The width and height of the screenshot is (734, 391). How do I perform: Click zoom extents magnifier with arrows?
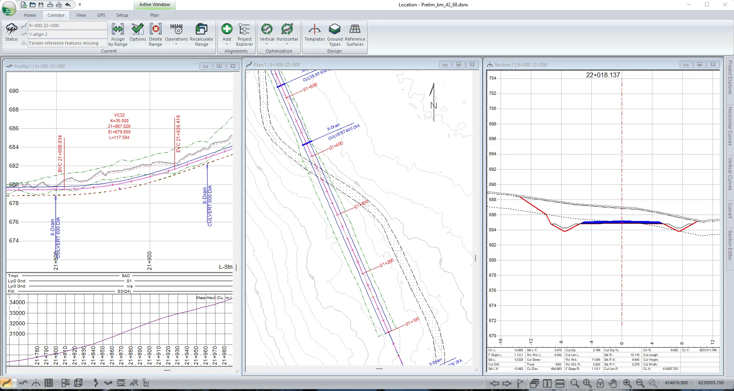pyautogui.click(x=587, y=383)
